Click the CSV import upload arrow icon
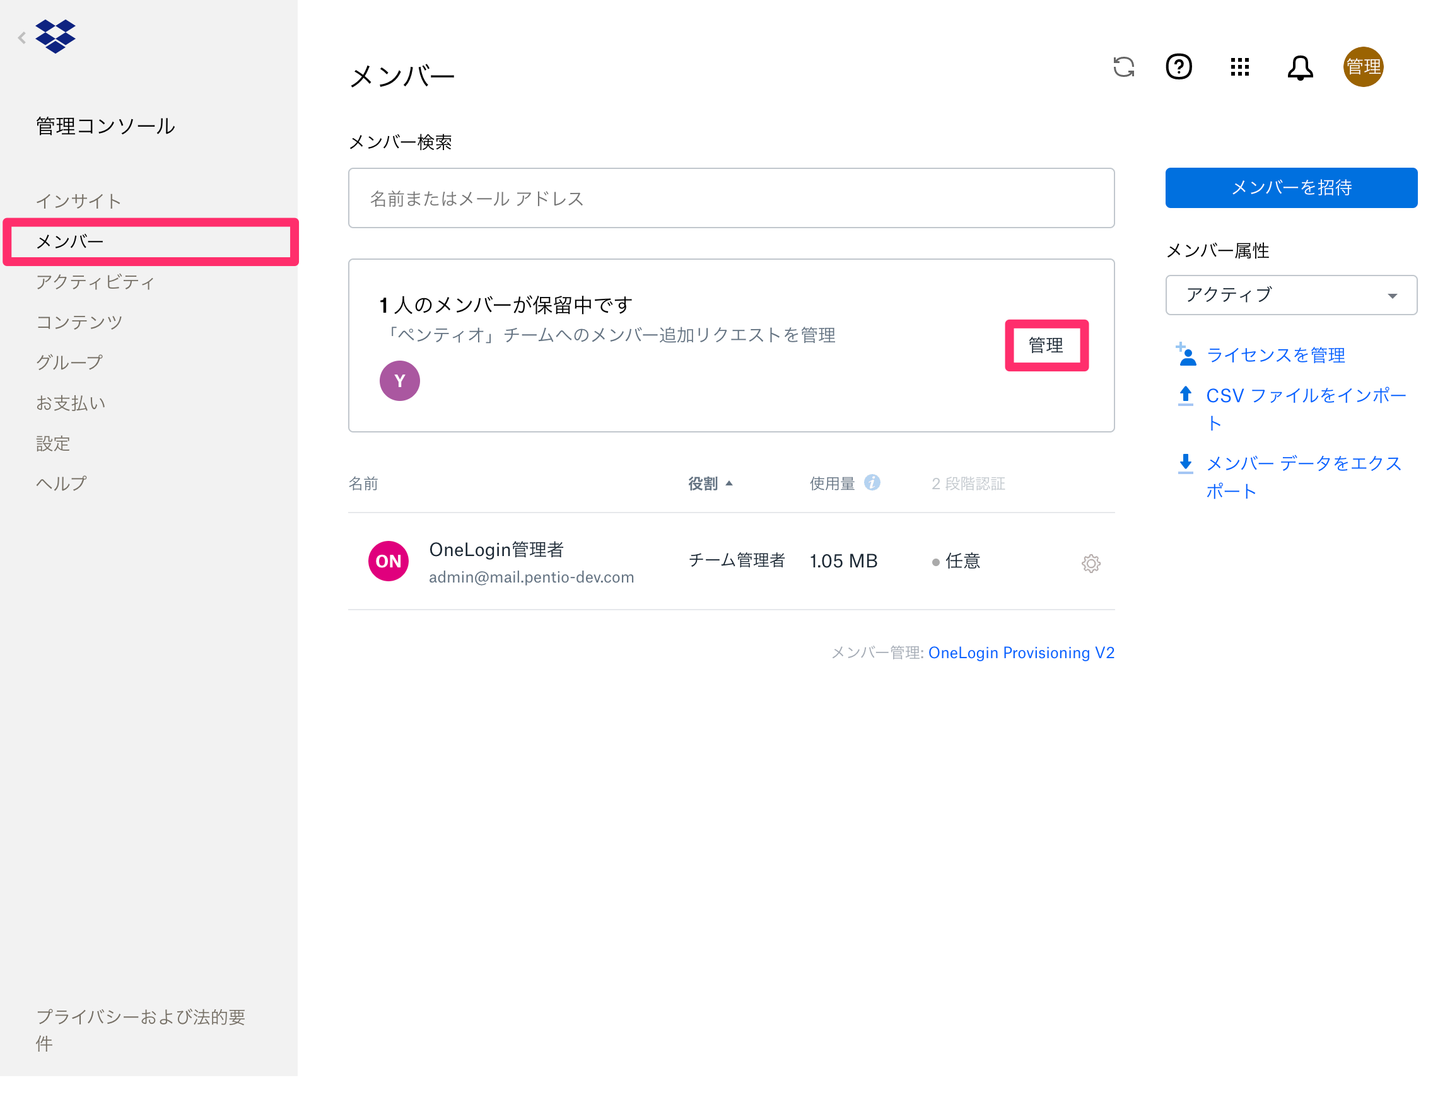Image resolution: width=1433 pixels, height=1102 pixels. coord(1185,395)
